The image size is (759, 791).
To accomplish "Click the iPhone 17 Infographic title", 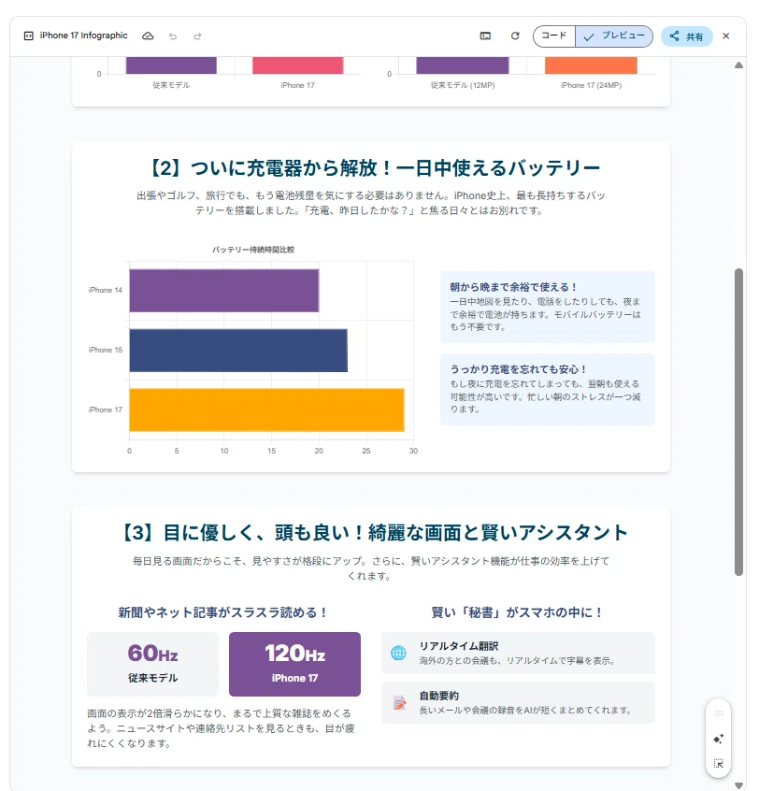I will coord(84,36).
